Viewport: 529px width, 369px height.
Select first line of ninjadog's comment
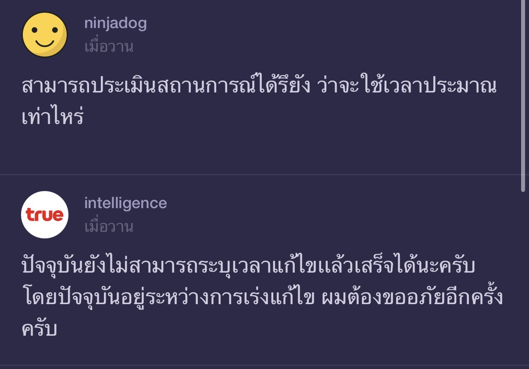click(259, 87)
